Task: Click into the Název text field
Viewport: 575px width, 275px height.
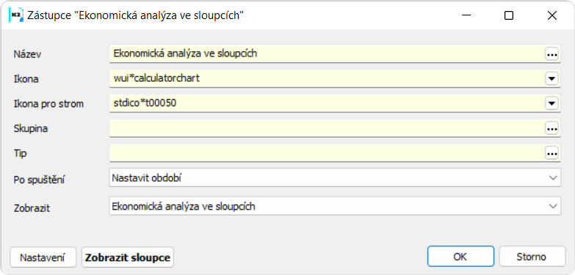Action: pyautogui.click(x=326, y=54)
